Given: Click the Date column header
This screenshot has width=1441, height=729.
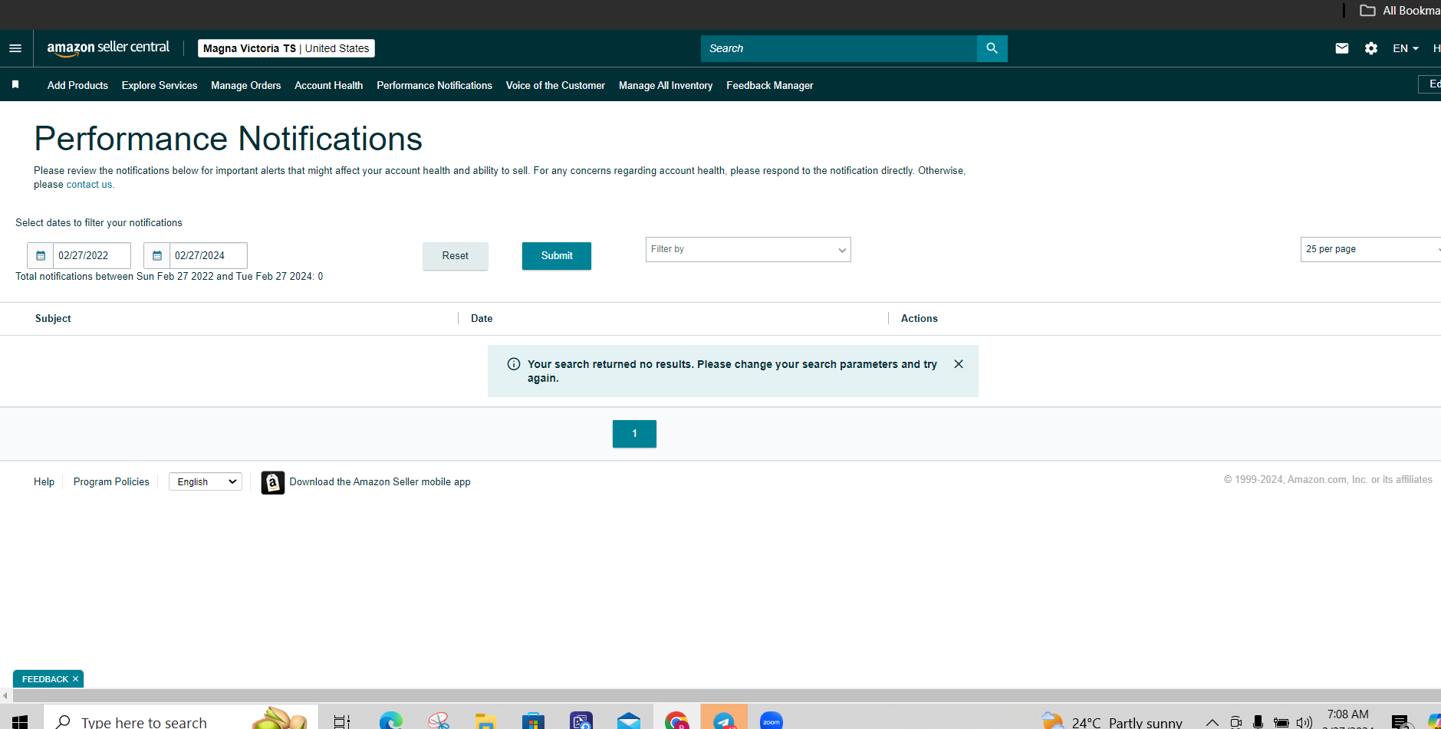Looking at the screenshot, I should click(482, 318).
